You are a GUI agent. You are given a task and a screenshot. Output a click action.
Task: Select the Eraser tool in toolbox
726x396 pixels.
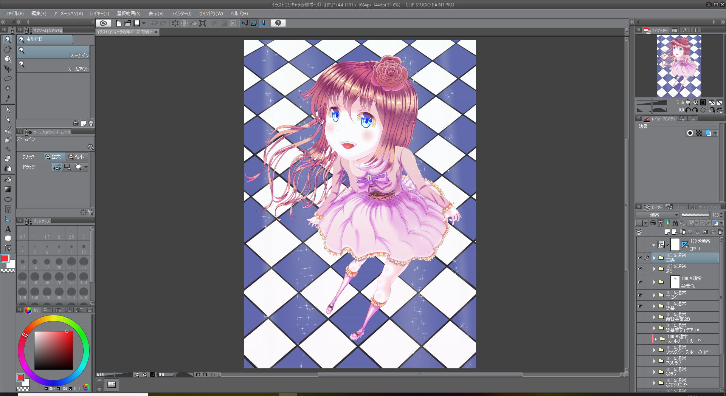pos(8,159)
